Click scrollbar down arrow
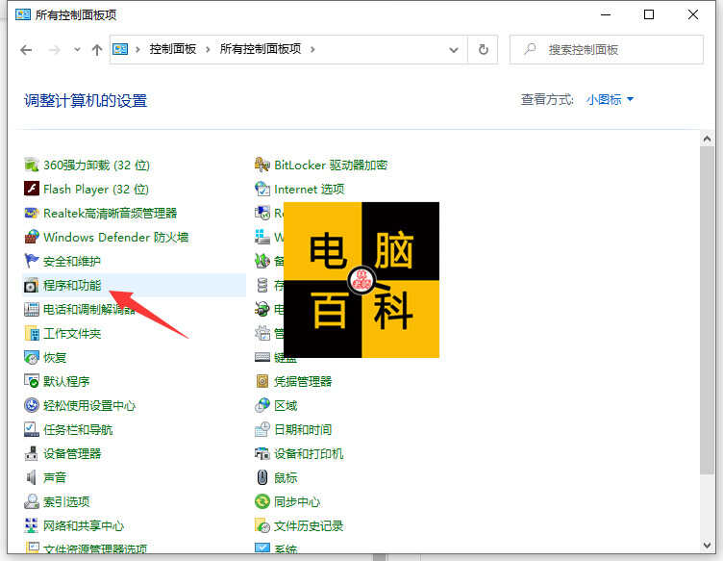The width and height of the screenshot is (723, 561). tap(707, 545)
